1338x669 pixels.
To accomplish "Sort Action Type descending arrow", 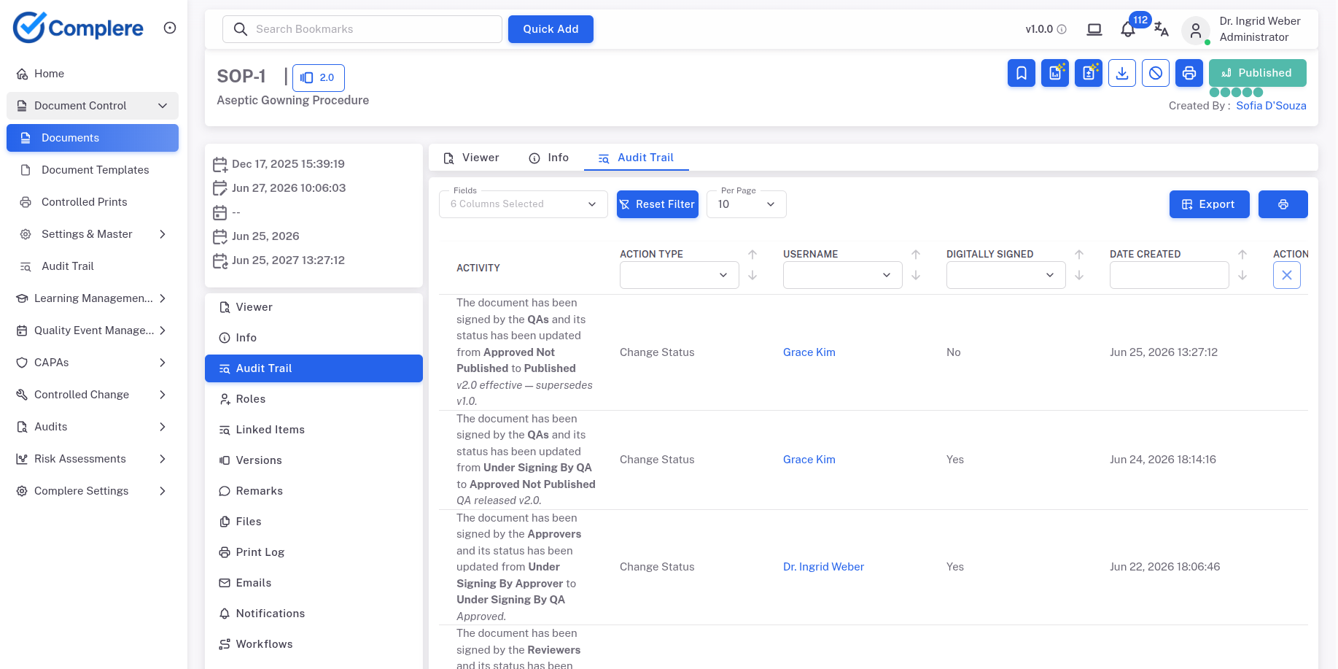I will [x=752, y=275].
